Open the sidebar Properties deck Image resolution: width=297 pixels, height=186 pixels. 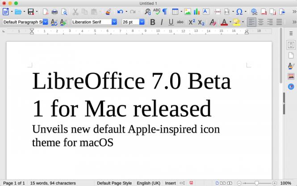[x=291, y=45]
